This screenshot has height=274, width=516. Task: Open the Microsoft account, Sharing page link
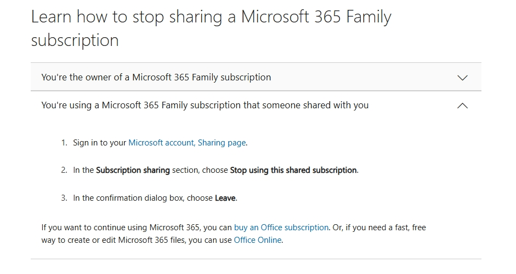(x=187, y=143)
